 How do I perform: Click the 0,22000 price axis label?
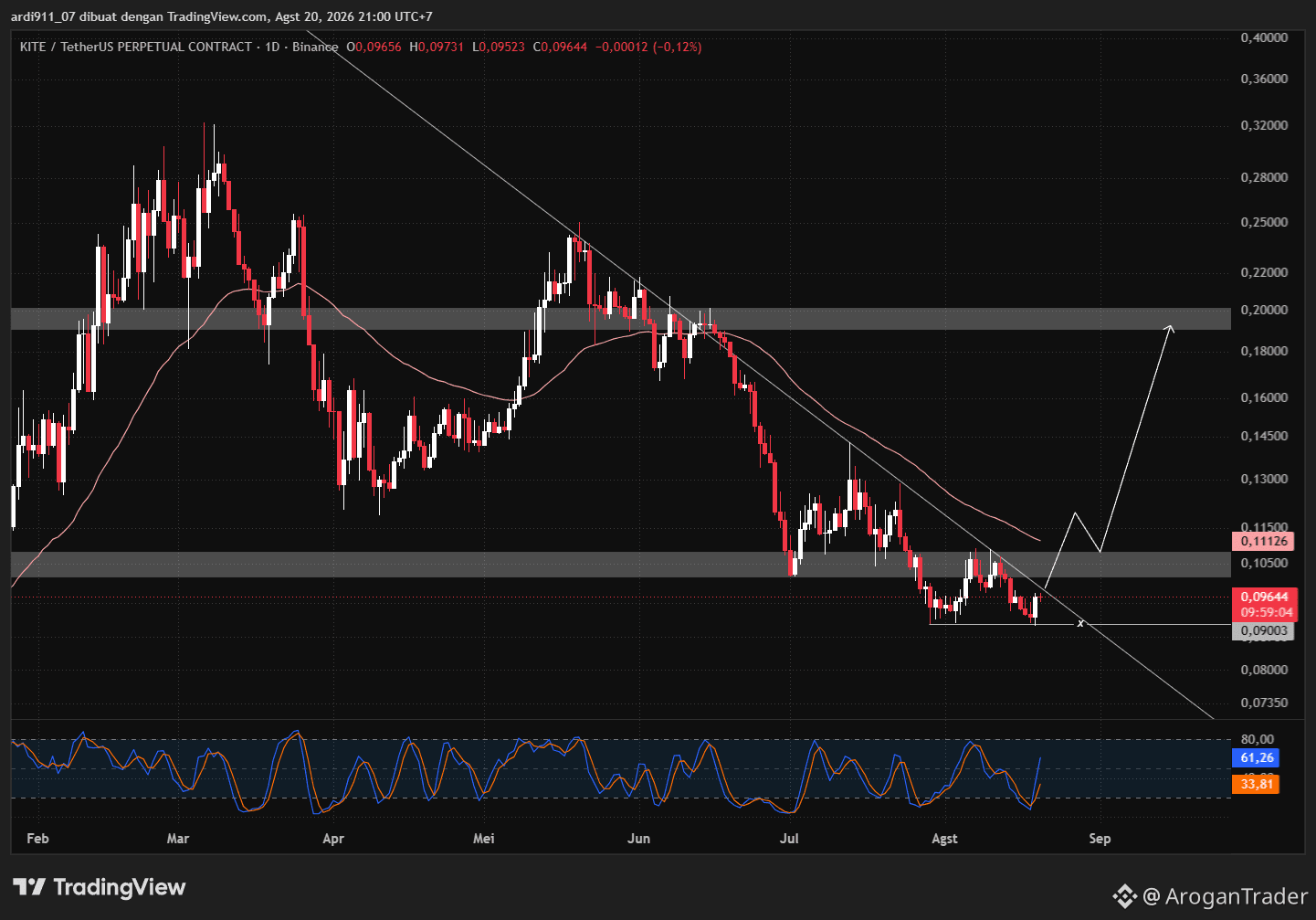point(1264,272)
